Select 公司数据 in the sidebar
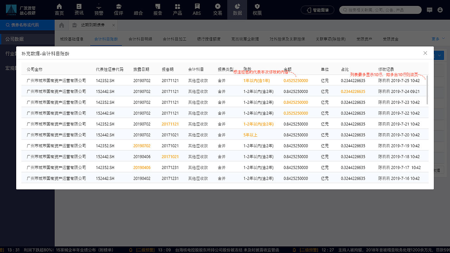The image size is (450, 253). (x=27, y=39)
